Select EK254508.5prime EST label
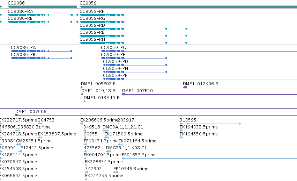Screen dimensions: 297x181 [x=18, y=169]
